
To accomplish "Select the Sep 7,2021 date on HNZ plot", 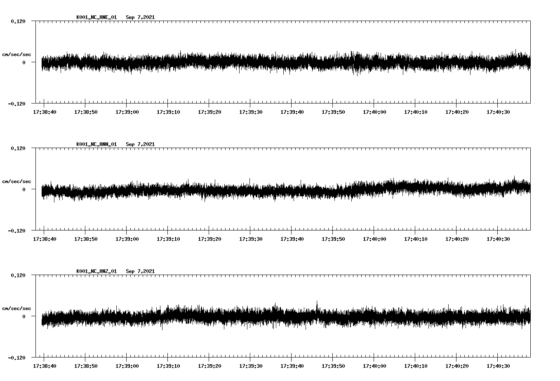I will [140, 271].
